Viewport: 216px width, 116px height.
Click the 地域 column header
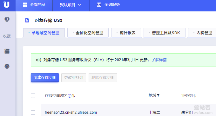click(x=152, y=95)
